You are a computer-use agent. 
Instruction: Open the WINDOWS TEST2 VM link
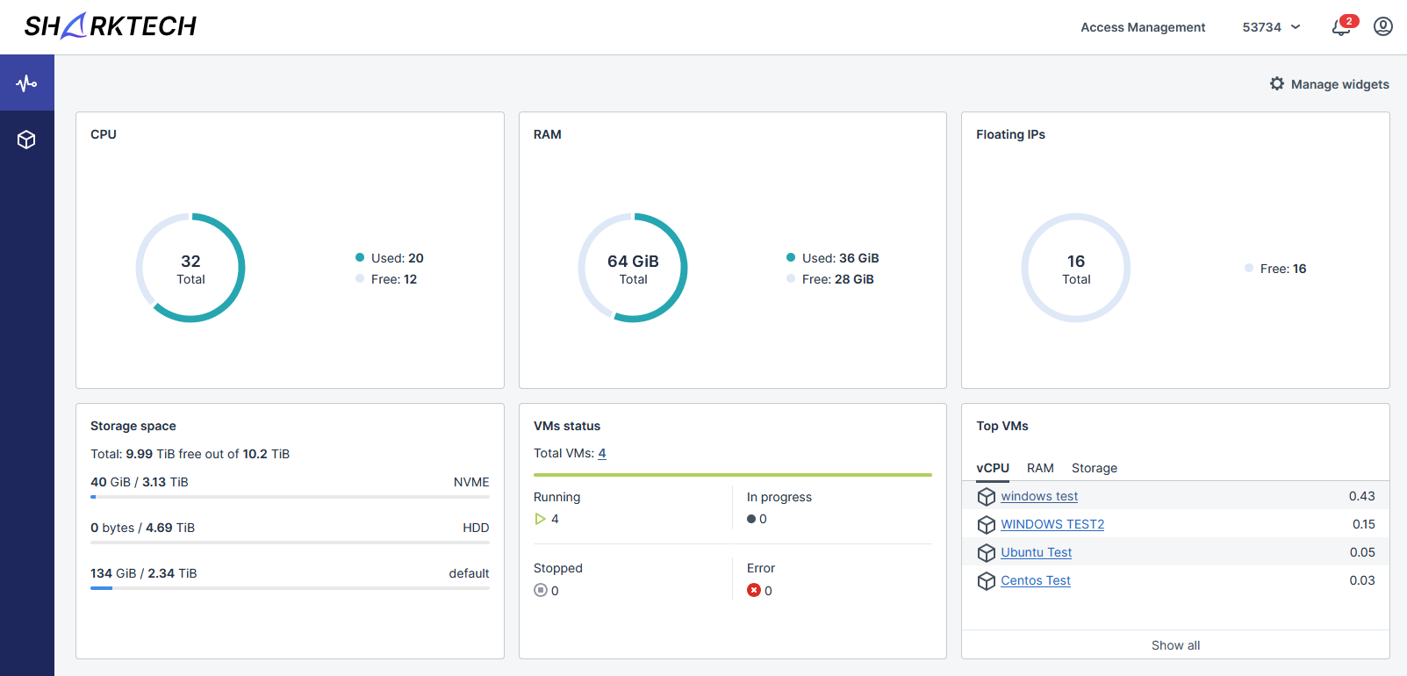click(x=1052, y=524)
